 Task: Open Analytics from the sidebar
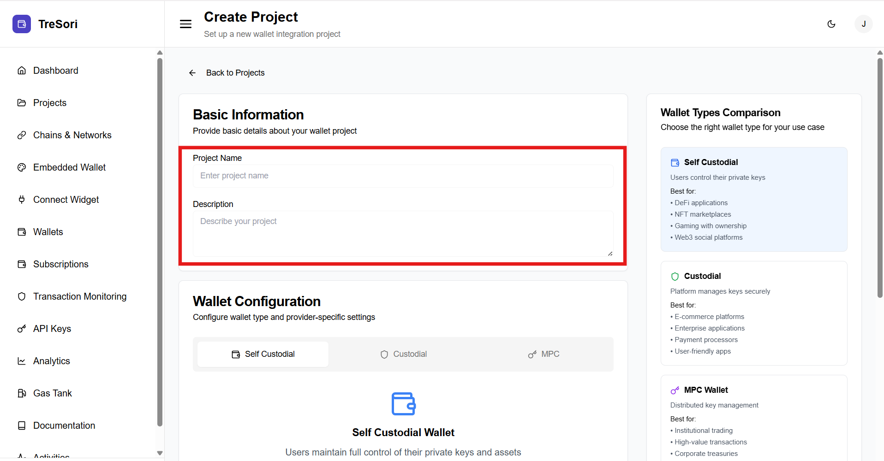point(51,361)
